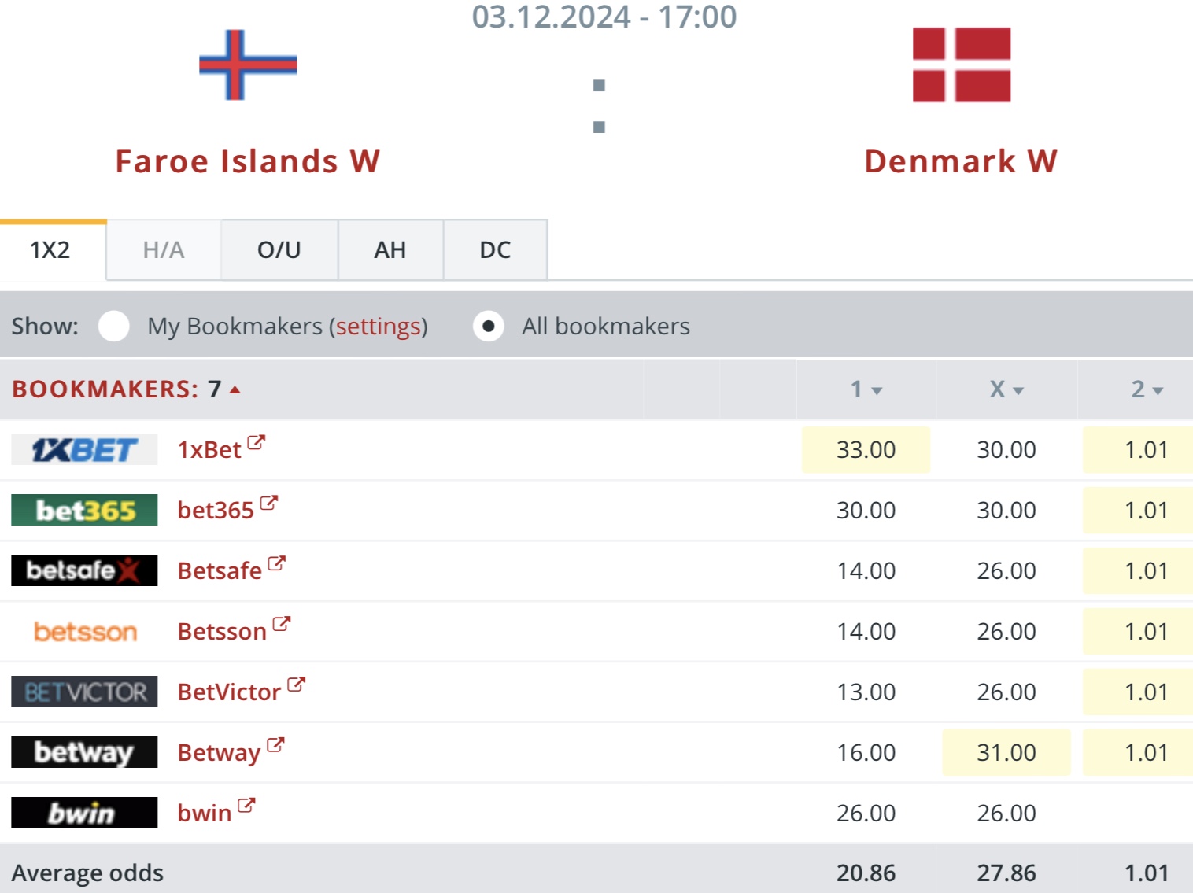Collapse the Bookmakers list arrow
The image size is (1193, 893).
235,389
